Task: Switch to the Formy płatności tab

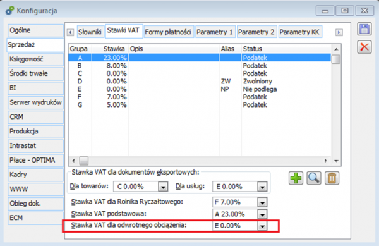Action: coord(169,32)
